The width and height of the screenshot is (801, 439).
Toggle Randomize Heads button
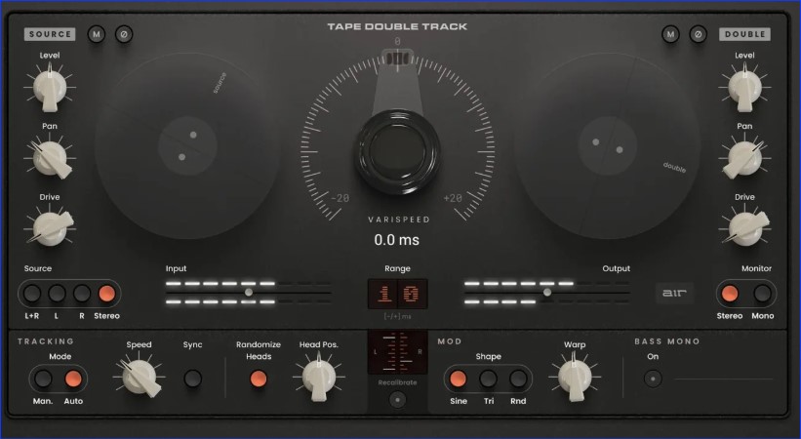tap(258, 379)
